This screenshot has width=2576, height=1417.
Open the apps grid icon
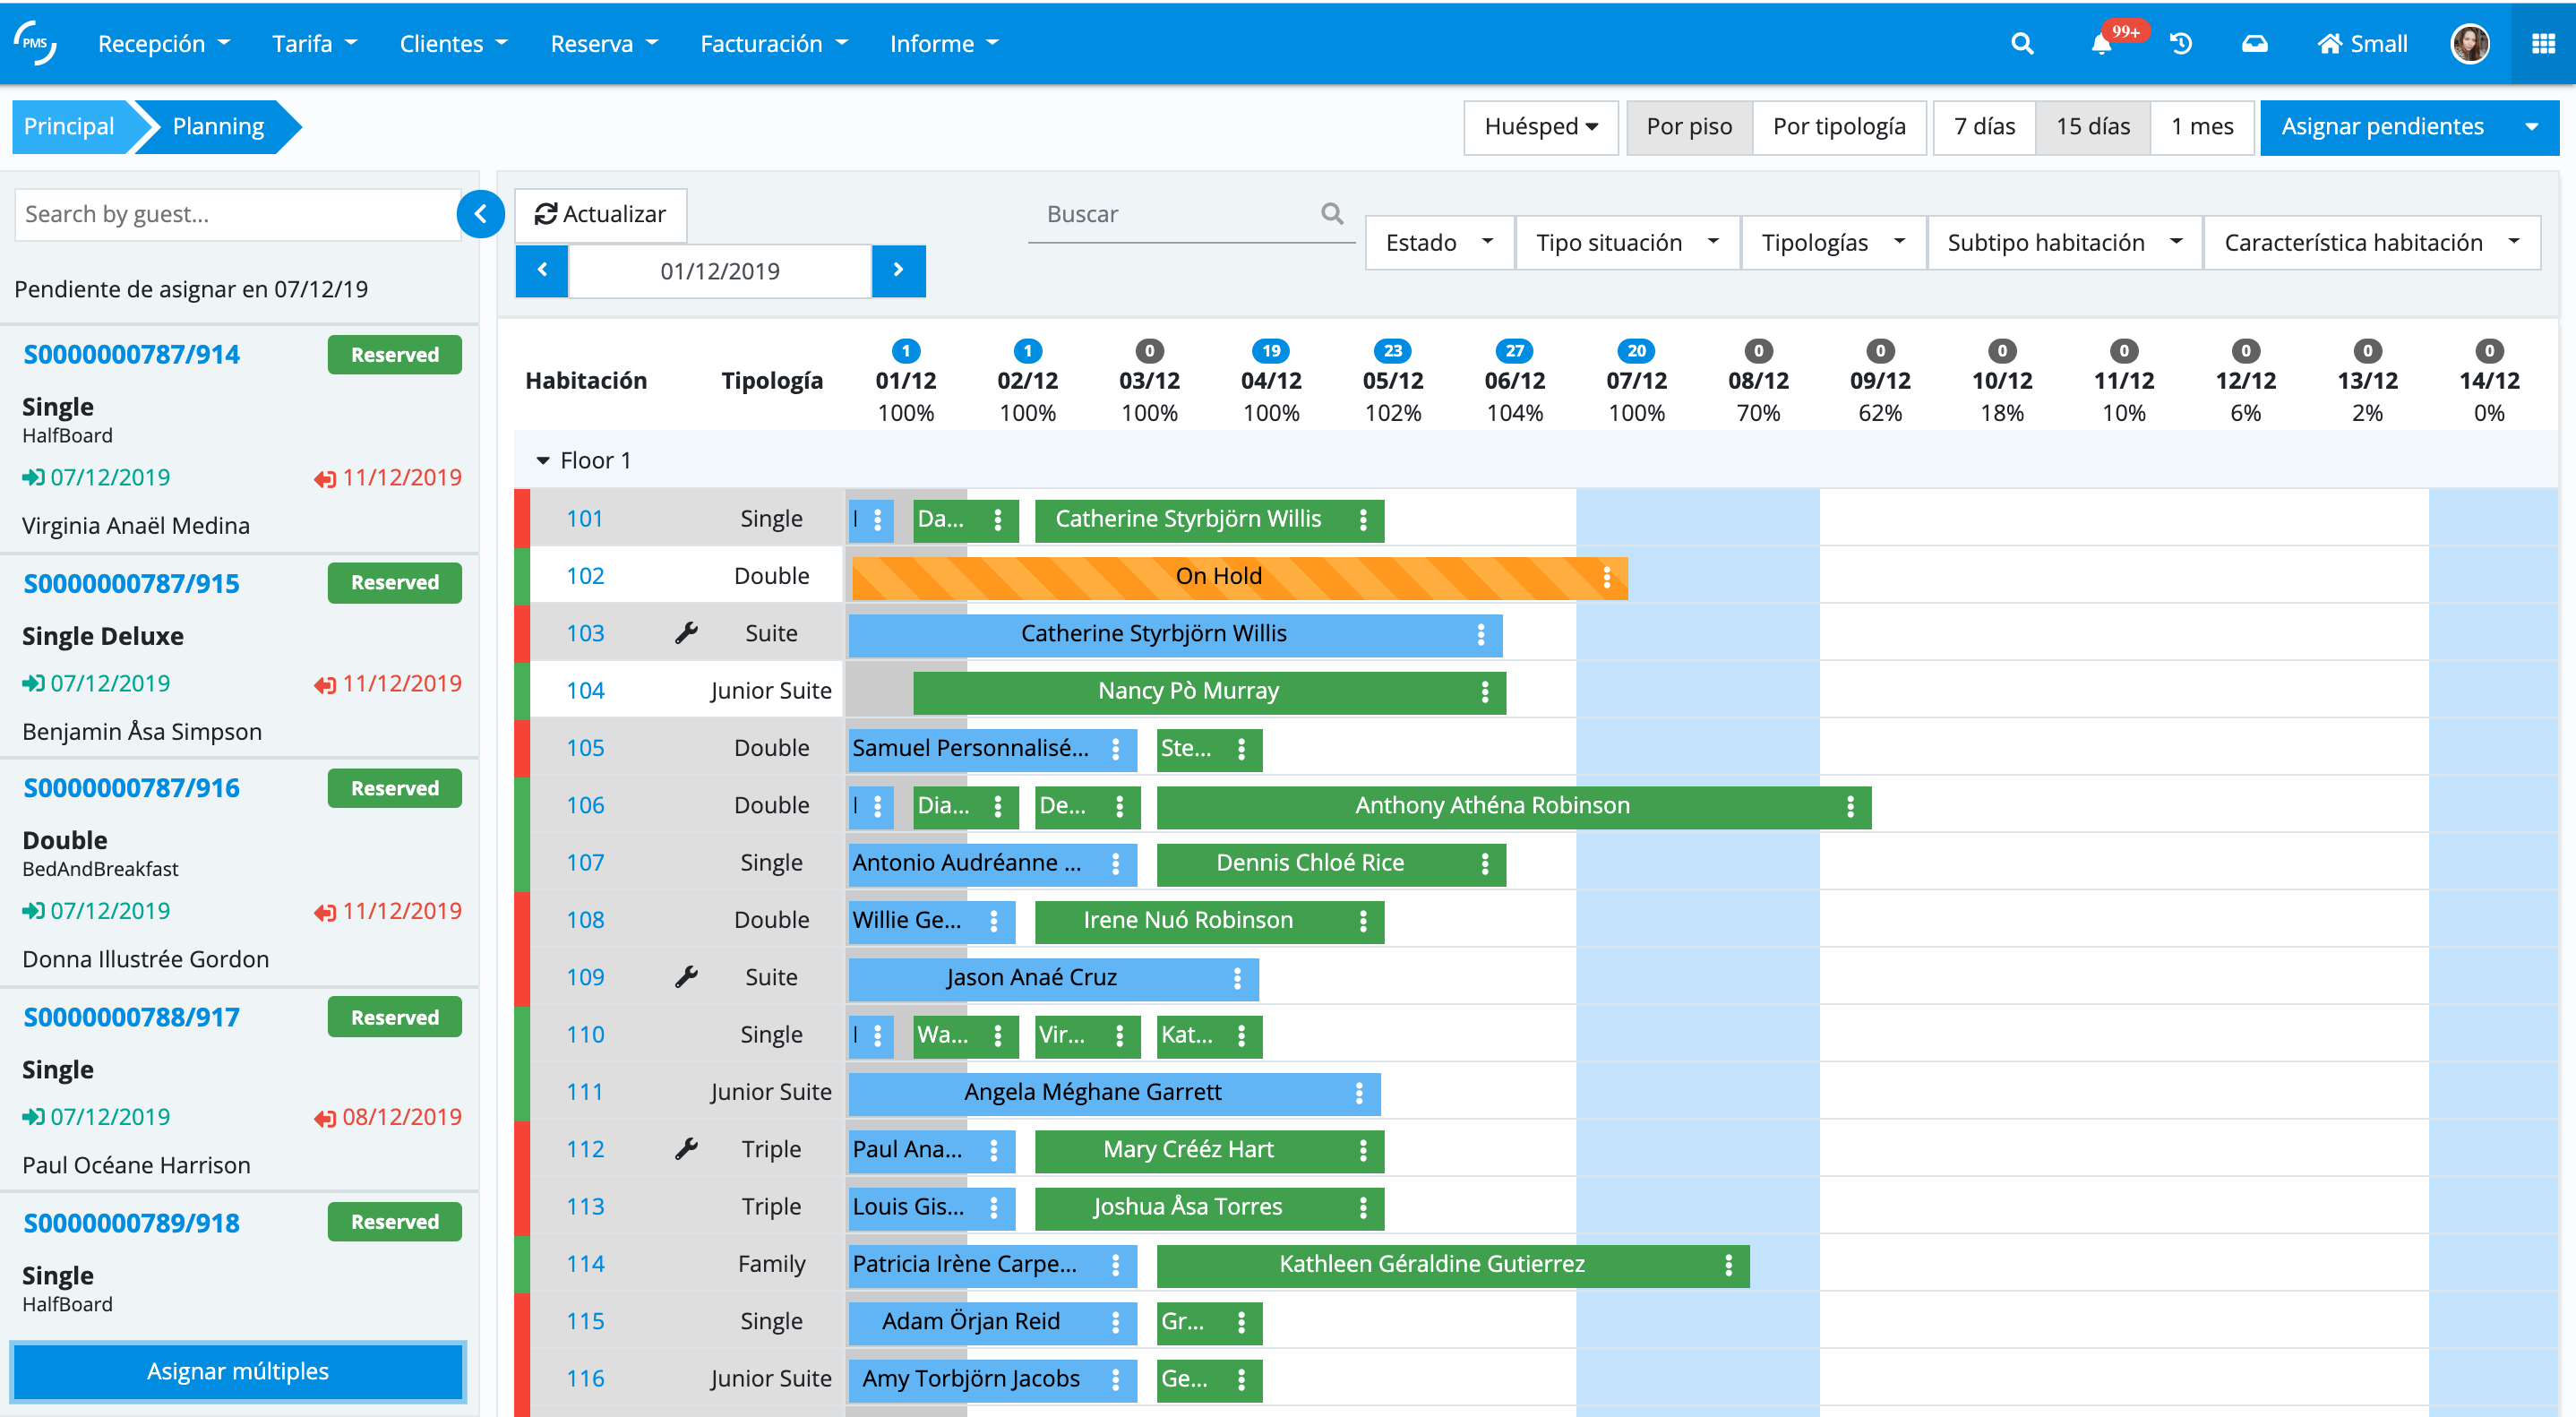pos(2543,44)
